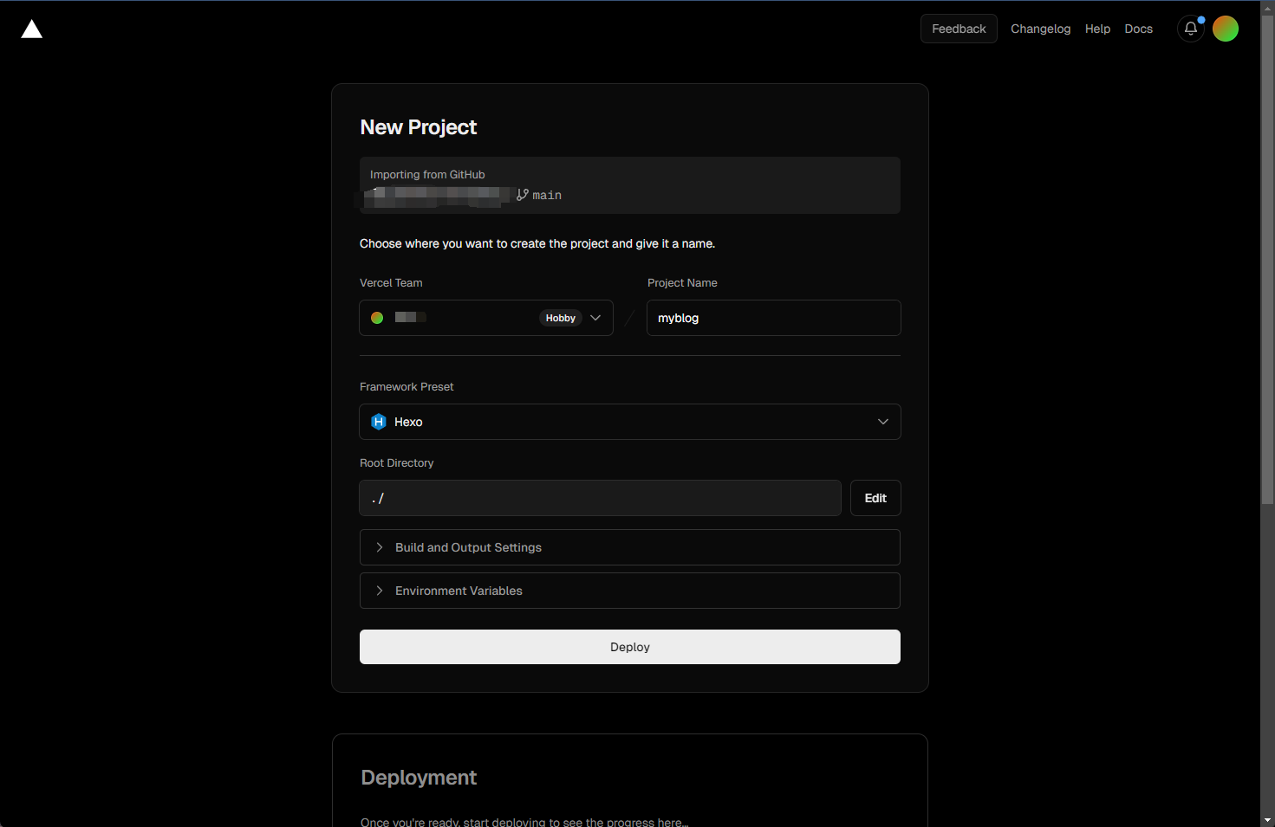1275x827 pixels.
Task: Click the New Project heading
Action: (x=419, y=127)
